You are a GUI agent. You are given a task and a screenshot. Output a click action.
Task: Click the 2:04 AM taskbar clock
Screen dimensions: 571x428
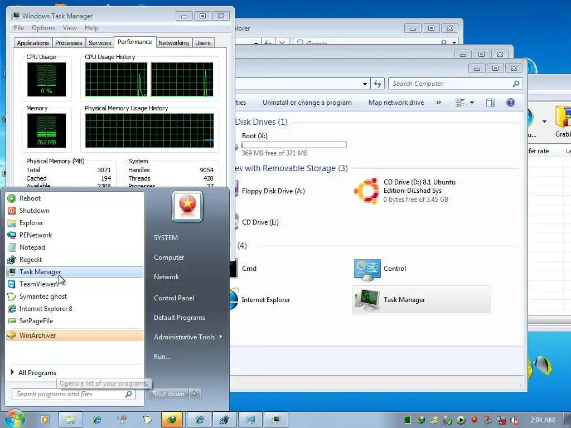point(543,420)
